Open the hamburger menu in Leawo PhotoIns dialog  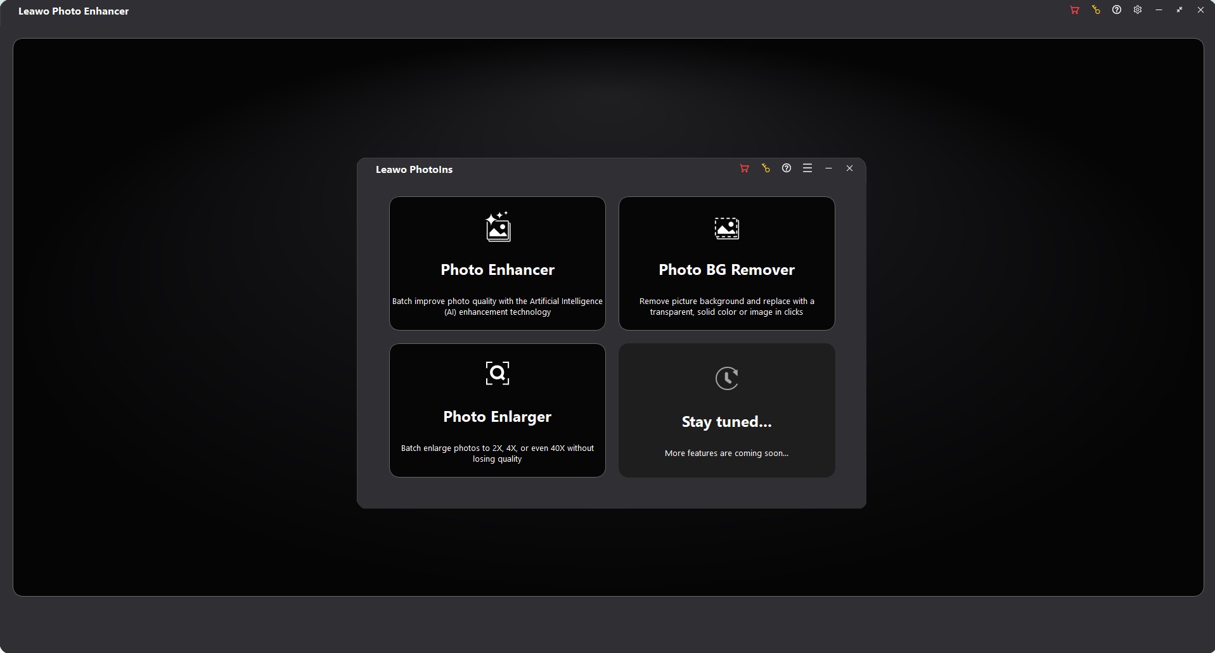[807, 168]
